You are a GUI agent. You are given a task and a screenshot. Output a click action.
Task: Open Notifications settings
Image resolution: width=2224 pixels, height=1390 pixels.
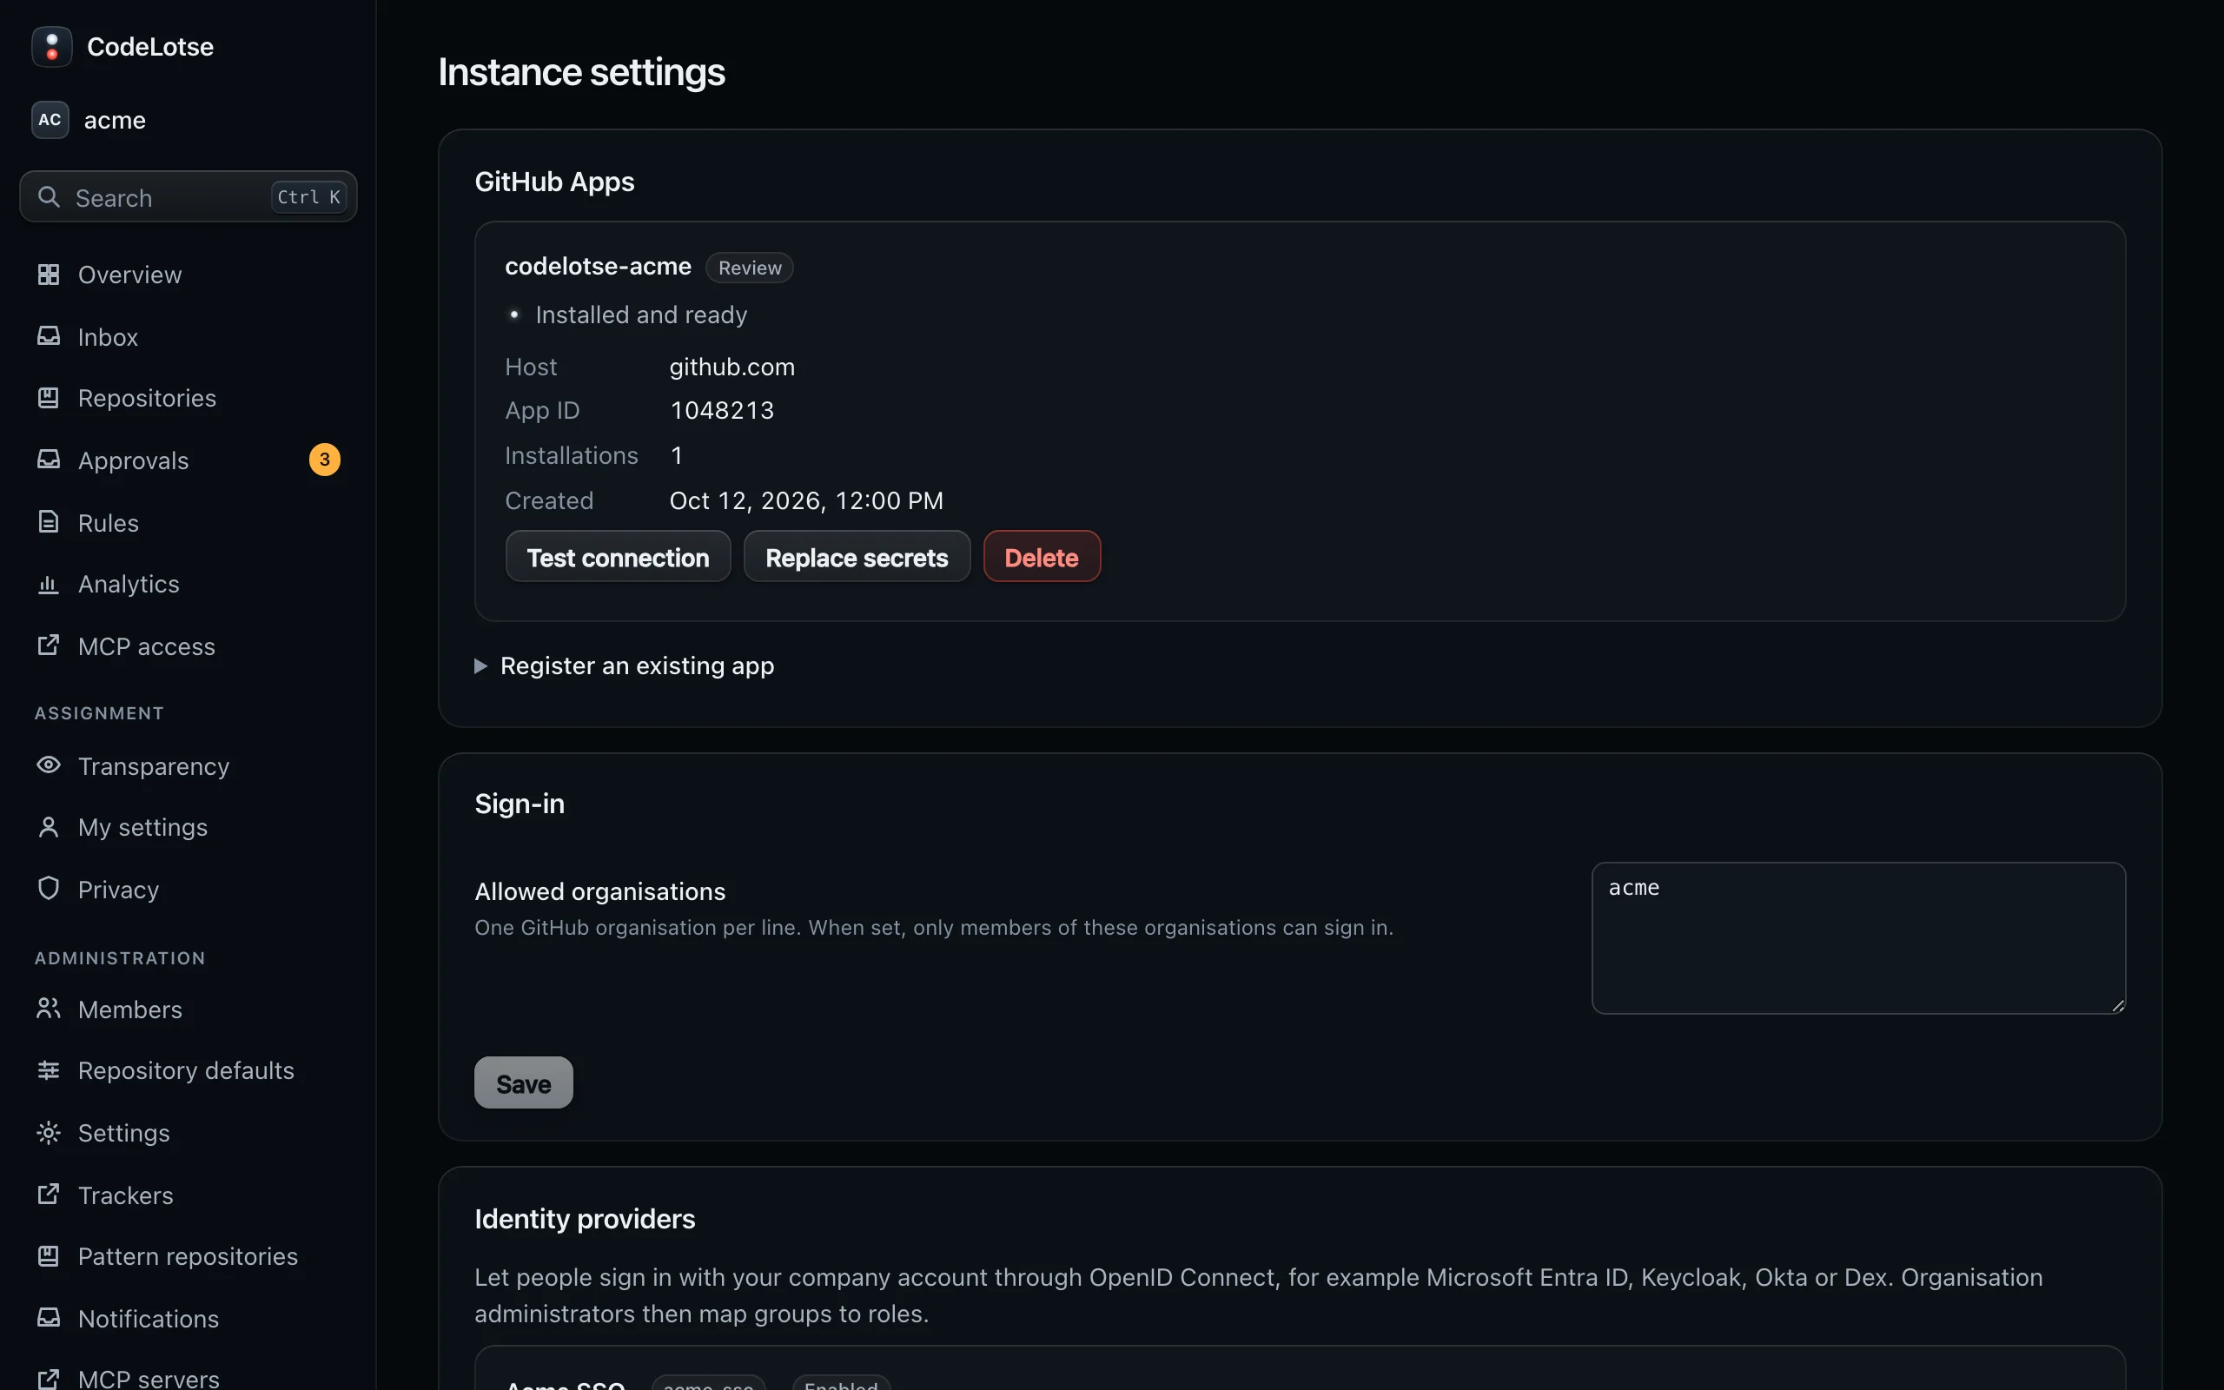point(189,1318)
